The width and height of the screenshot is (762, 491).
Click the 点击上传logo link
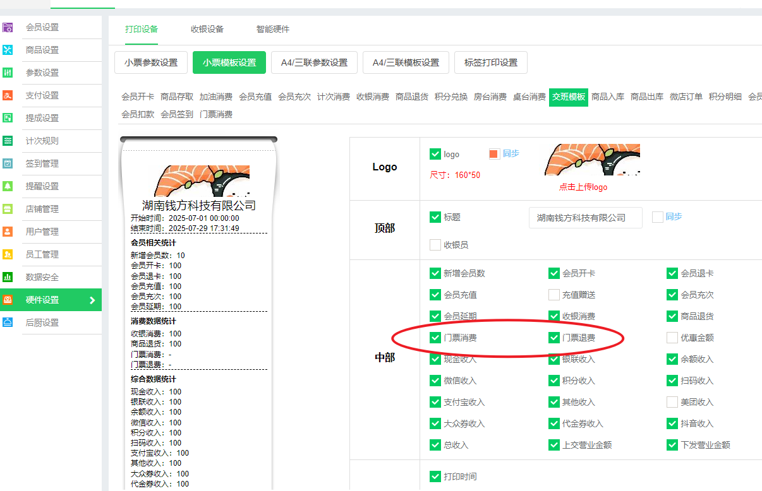click(583, 187)
